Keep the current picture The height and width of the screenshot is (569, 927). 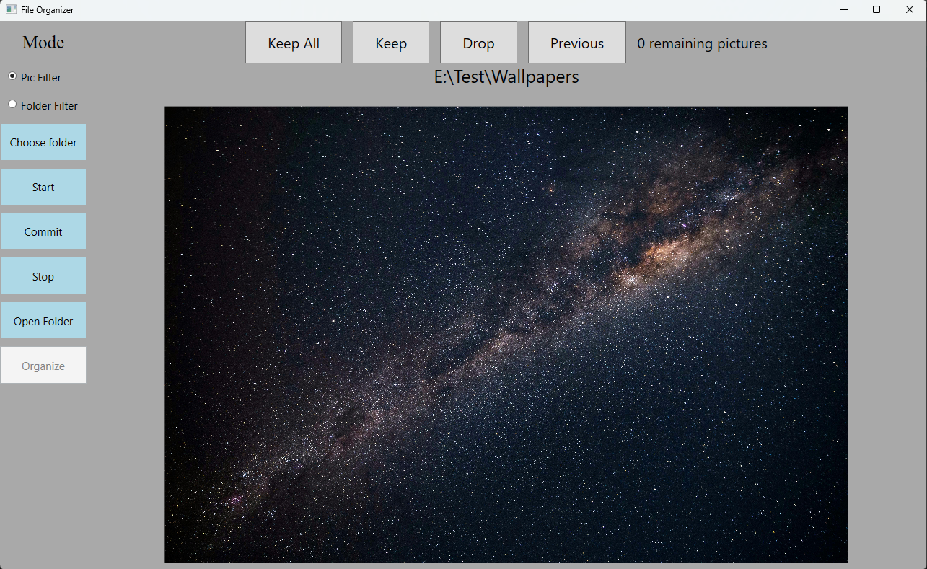point(390,43)
